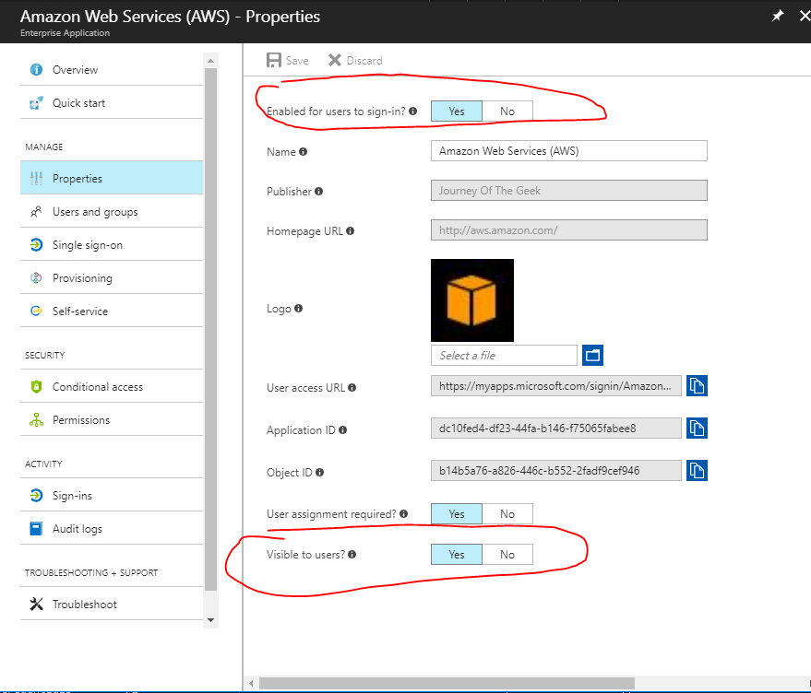Click the Discard X icon

click(335, 61)
